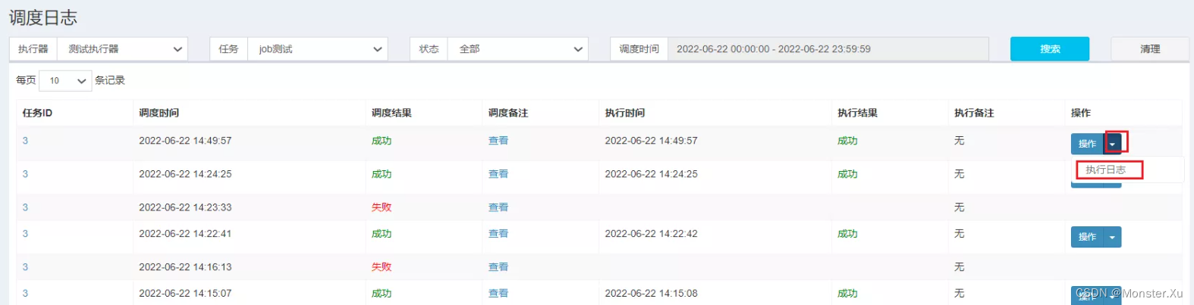Screen dimensions: 1194x305
Task: Open the records-per-page dropdown showing 10
Action: tap(65, 80)
